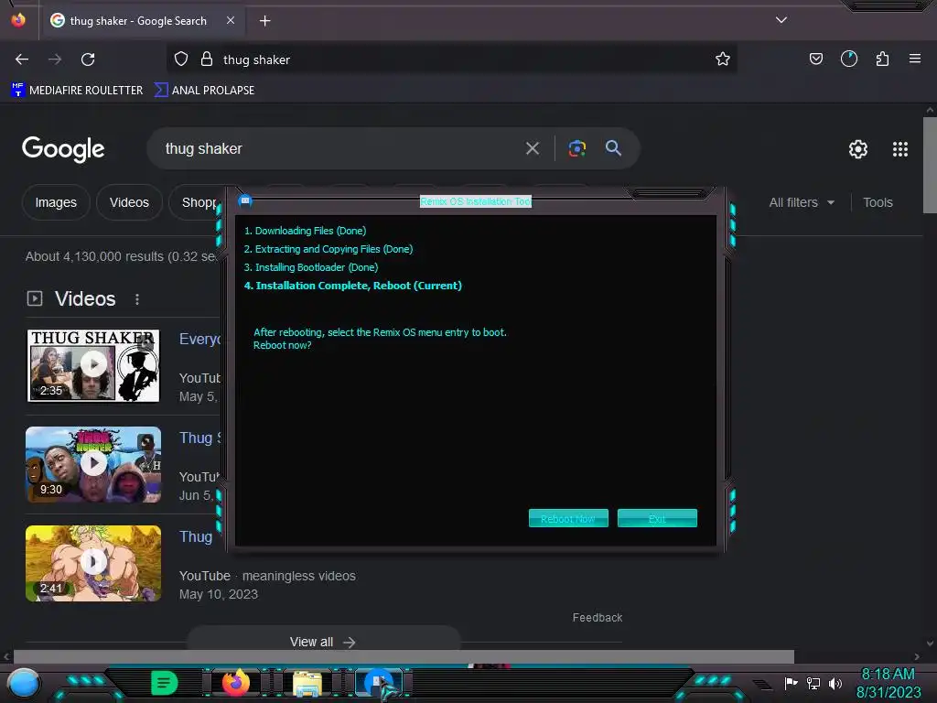Expand the All filters dropdown
Screen dimensions: 937x703
coord(802,202)
